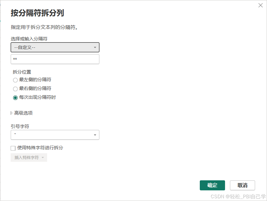Click the custom delimiter field containing **
Image resolution: width=267 pixels, height=201 pixels.
pos(55,59)
